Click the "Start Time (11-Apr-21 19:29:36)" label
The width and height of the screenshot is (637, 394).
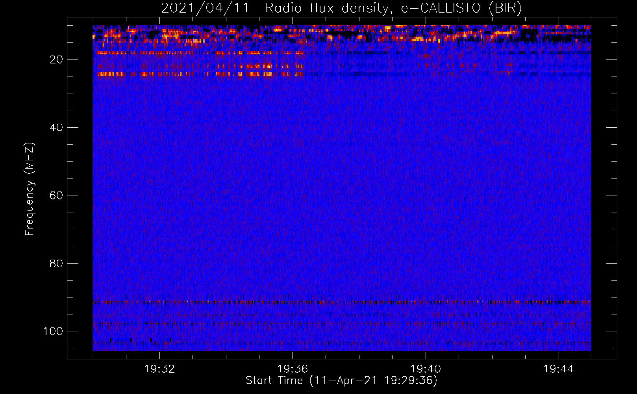[x=341, y=381]
